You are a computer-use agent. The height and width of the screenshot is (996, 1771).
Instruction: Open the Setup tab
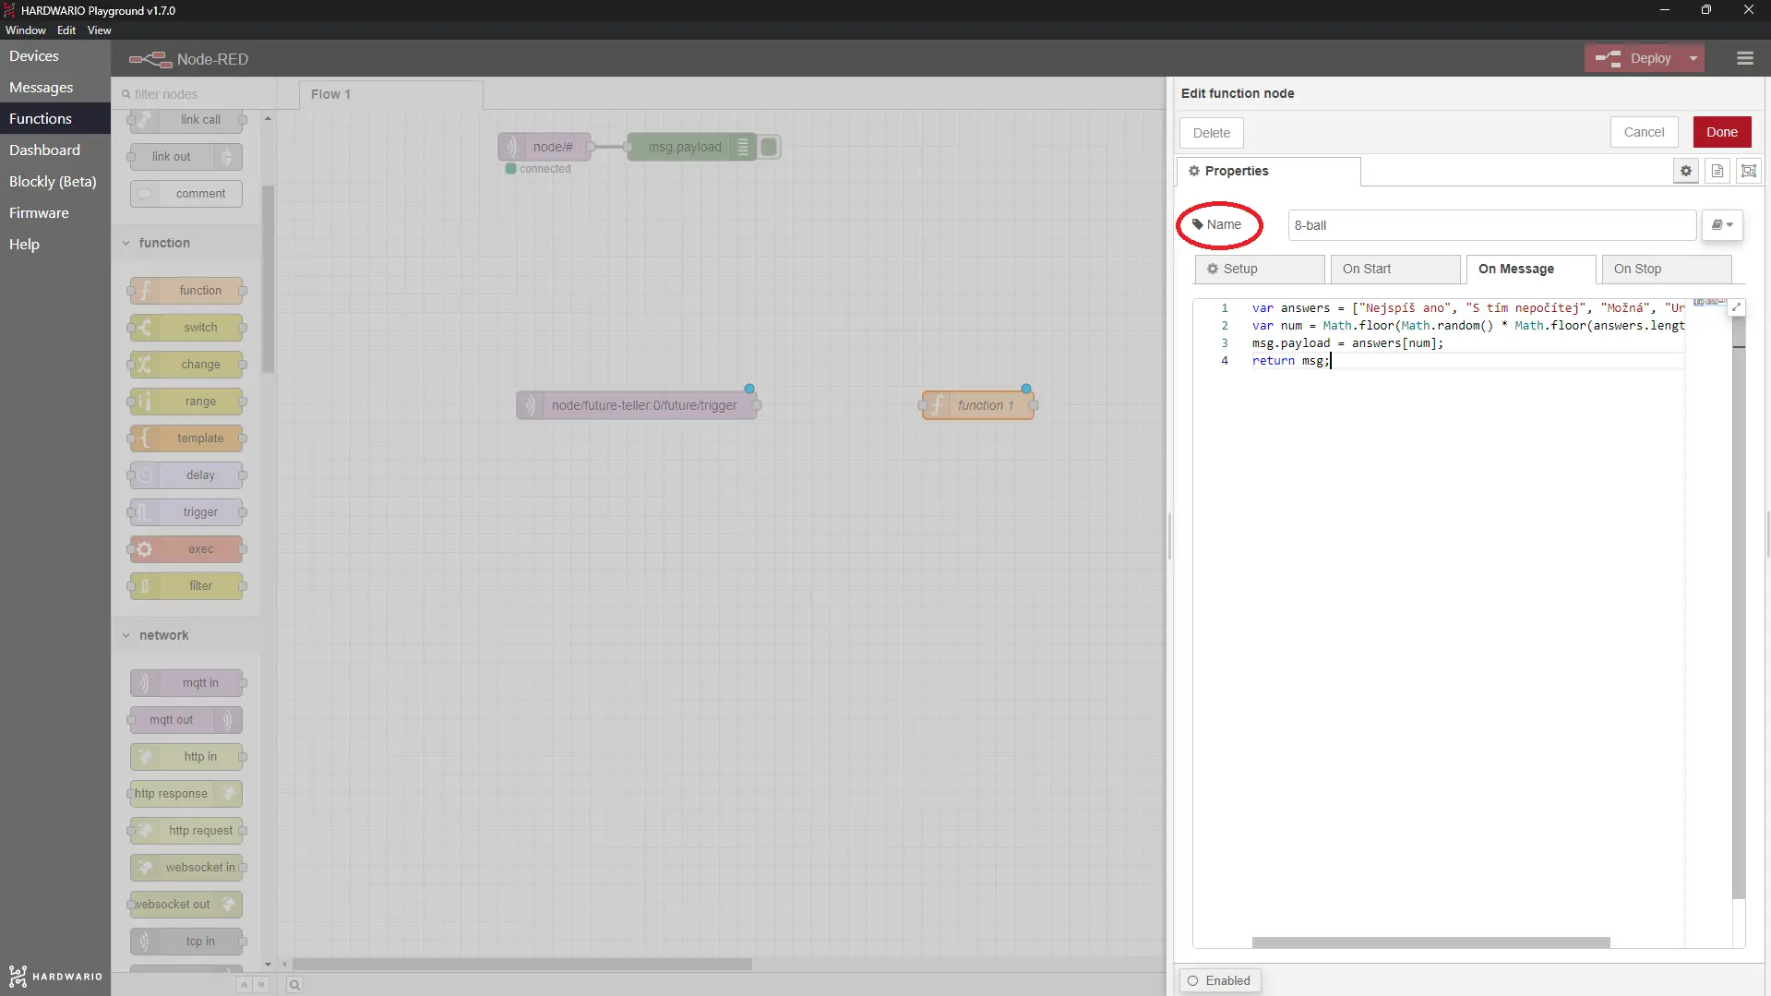[x=1259, y=269]
